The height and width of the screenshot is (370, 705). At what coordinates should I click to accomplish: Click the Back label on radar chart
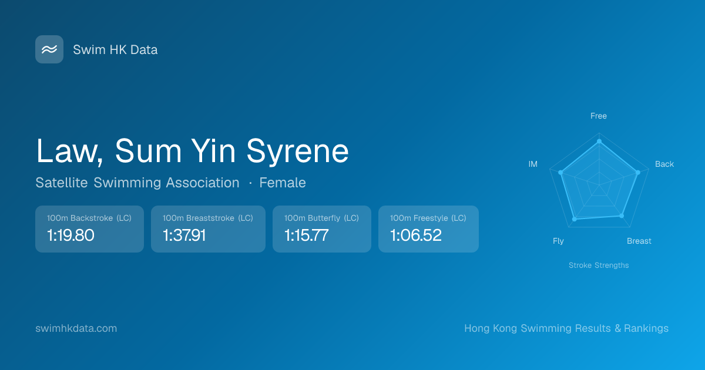(664, 164)
